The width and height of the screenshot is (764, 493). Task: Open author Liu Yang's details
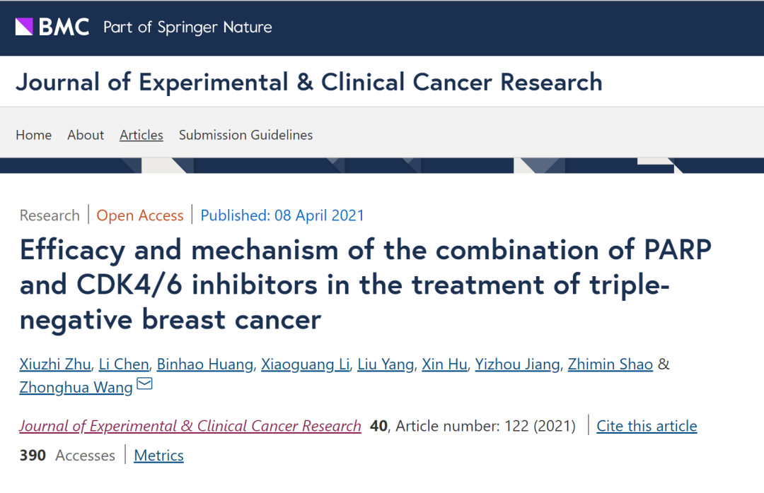tap(386, 364)
